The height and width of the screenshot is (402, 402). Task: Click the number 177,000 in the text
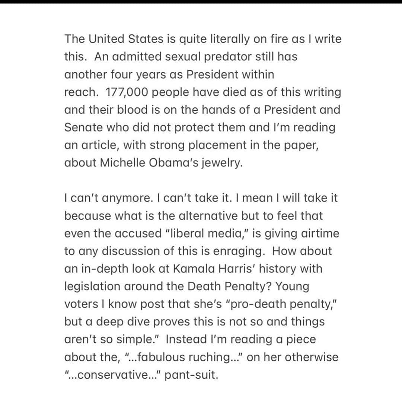click(127, 92)
